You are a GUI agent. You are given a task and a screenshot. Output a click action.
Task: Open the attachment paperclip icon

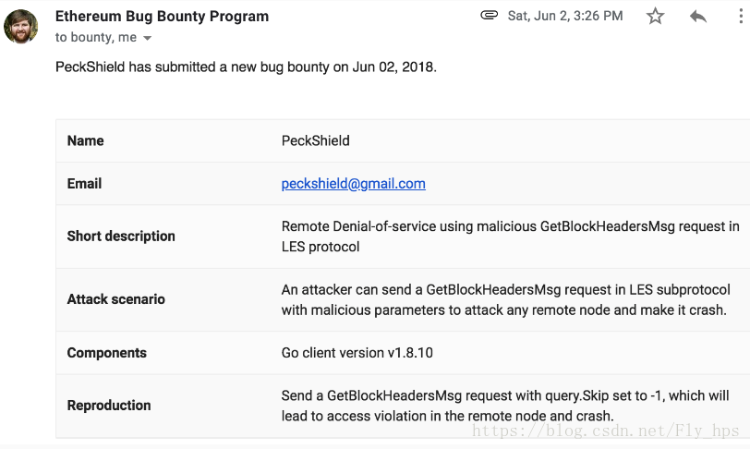(489, 16)
